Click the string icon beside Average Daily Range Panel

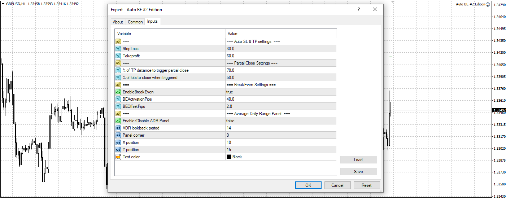tap(118, 114)
